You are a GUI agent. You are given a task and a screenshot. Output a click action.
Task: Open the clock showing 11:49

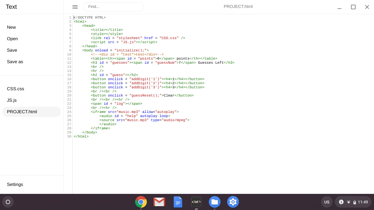[x=363, y=202]
